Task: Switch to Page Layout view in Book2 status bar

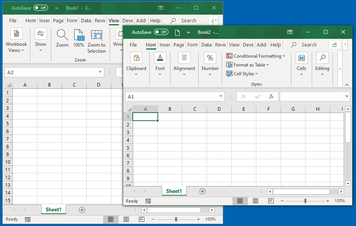Action: pos(256,201)
